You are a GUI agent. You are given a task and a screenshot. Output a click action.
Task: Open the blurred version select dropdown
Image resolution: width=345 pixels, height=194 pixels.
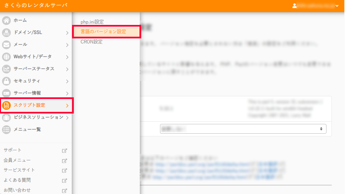[x=243, y=129]
